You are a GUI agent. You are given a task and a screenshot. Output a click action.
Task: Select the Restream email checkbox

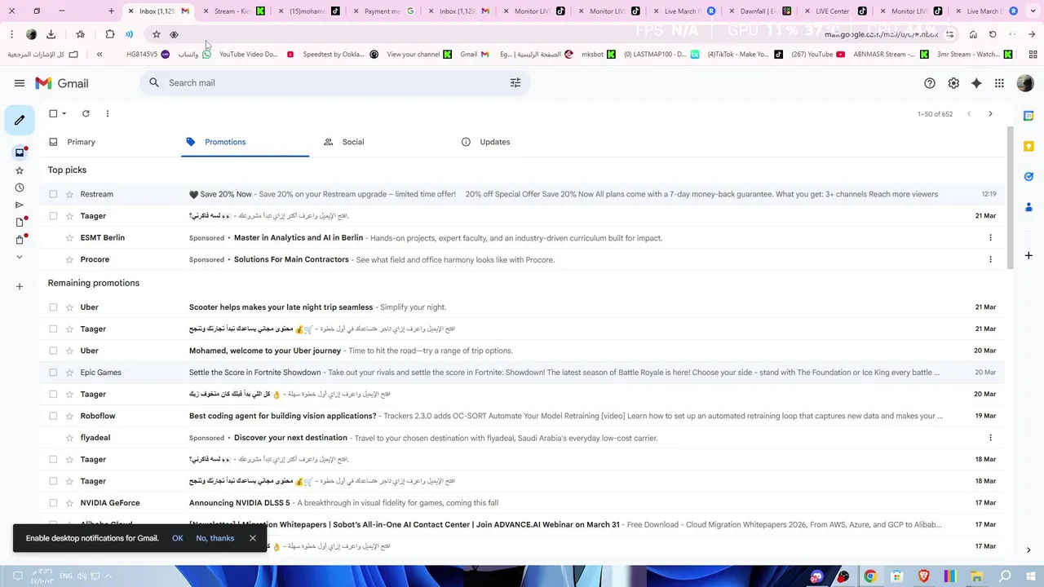click(x=53, y=194)
